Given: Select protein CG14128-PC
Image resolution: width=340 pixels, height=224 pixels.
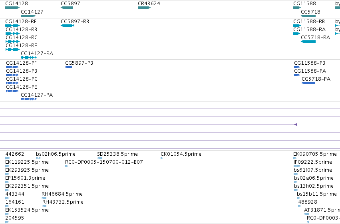Looking at the screenshot, I should pyautogui.click(x=12, y=83).
